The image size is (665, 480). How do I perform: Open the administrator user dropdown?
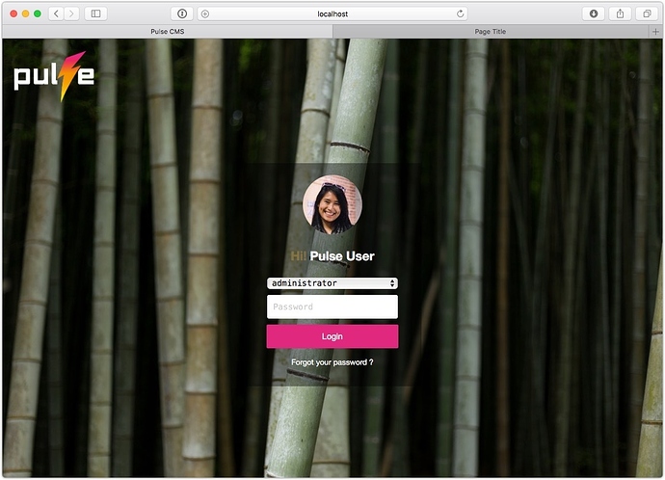point(332,283)
